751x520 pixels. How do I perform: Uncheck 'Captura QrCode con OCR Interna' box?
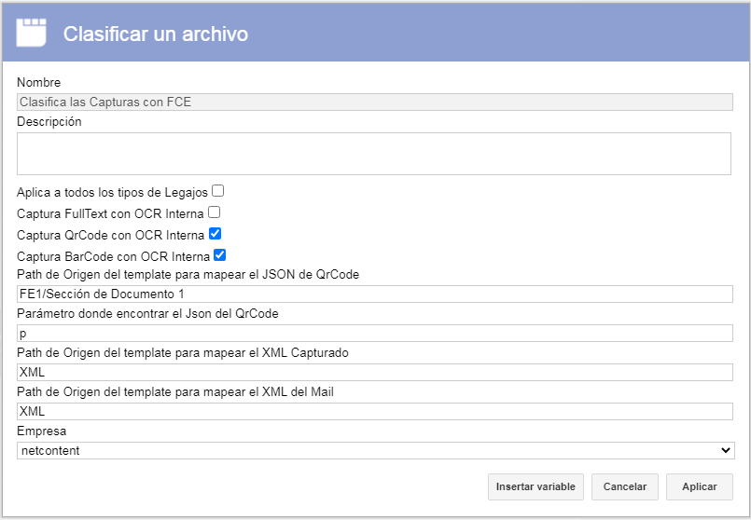pos(216,234)
